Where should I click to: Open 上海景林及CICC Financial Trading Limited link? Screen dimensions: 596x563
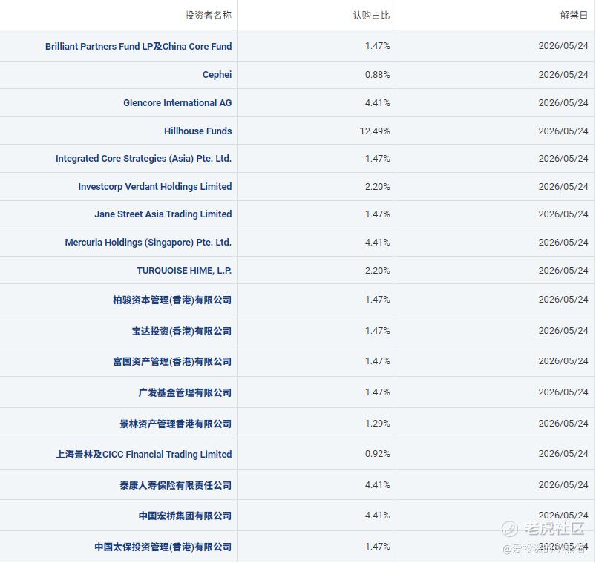[144, 455]
